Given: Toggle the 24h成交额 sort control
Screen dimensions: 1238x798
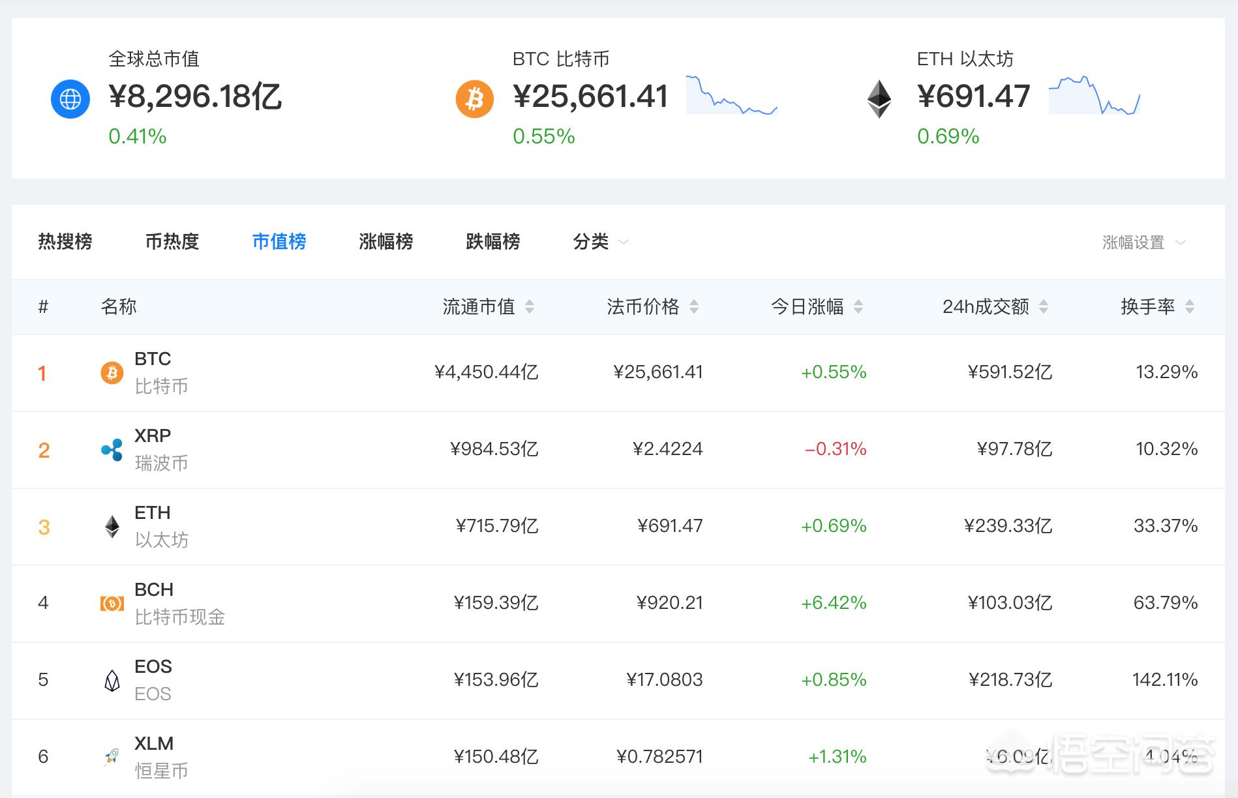Looking at the screenshot, I should click(1044, 306).
